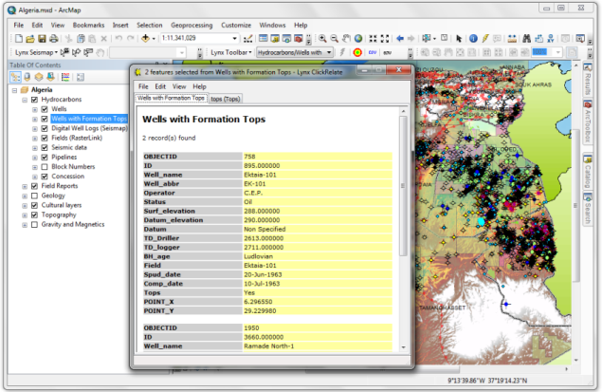Open the Find binoculars tool

(x=526, y=38)
